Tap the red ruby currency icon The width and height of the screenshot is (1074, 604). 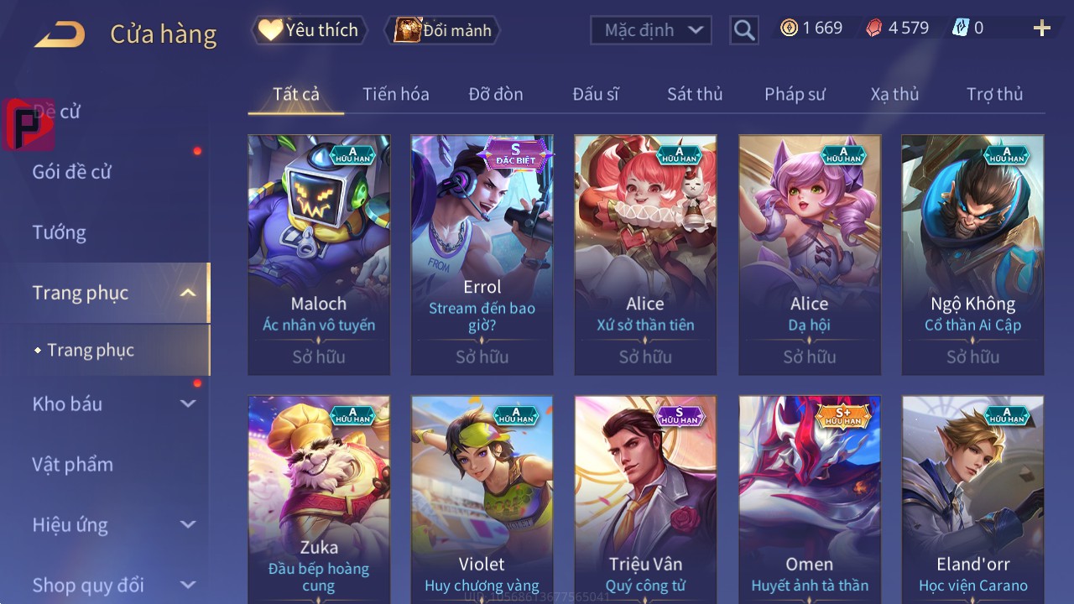click(x=874, y=28)
